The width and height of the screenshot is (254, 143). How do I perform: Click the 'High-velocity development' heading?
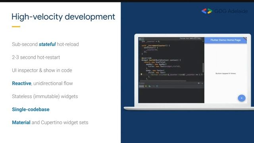coord(63,17)
